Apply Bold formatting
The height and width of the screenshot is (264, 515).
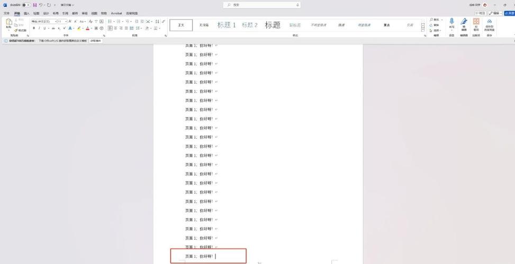pos(34,29)
